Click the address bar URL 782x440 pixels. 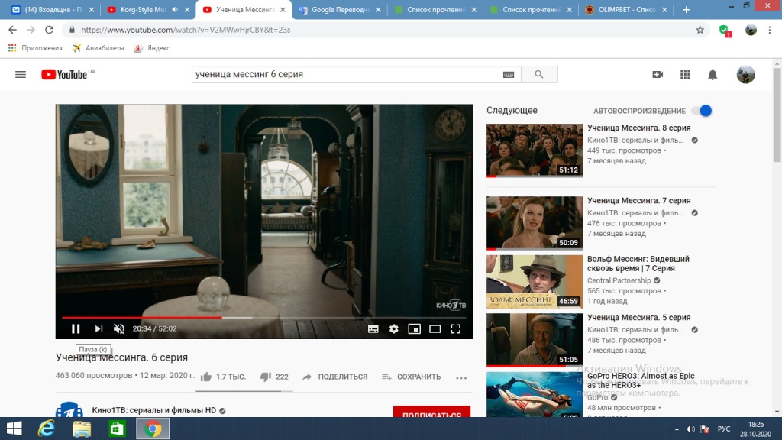point(186,30)
